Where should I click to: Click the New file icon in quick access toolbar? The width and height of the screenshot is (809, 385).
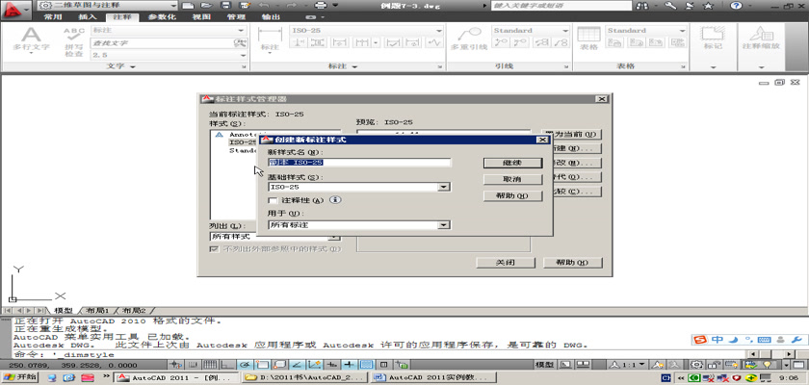[x=189, y=5]
